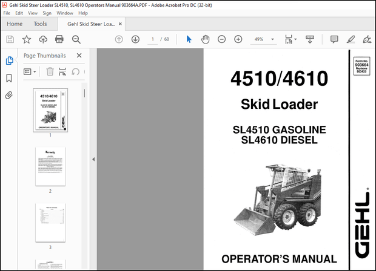The height and width of the screenshot is (271, 376).
Task: Open Attachments paperclip panel
Action: pyautogui.click(x=9, y=95)
